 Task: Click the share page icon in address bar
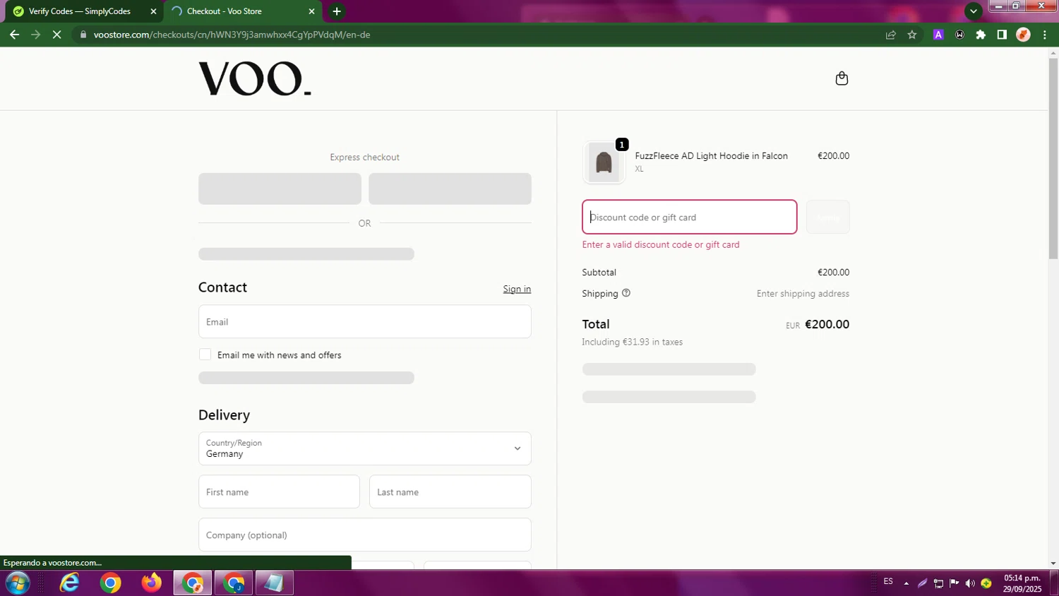[x=891, y=35]
